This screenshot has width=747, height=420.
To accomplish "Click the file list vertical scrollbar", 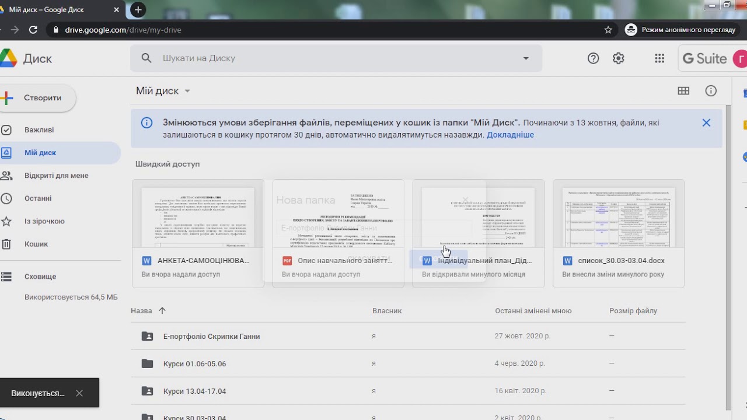I will [x=727, y=257].
